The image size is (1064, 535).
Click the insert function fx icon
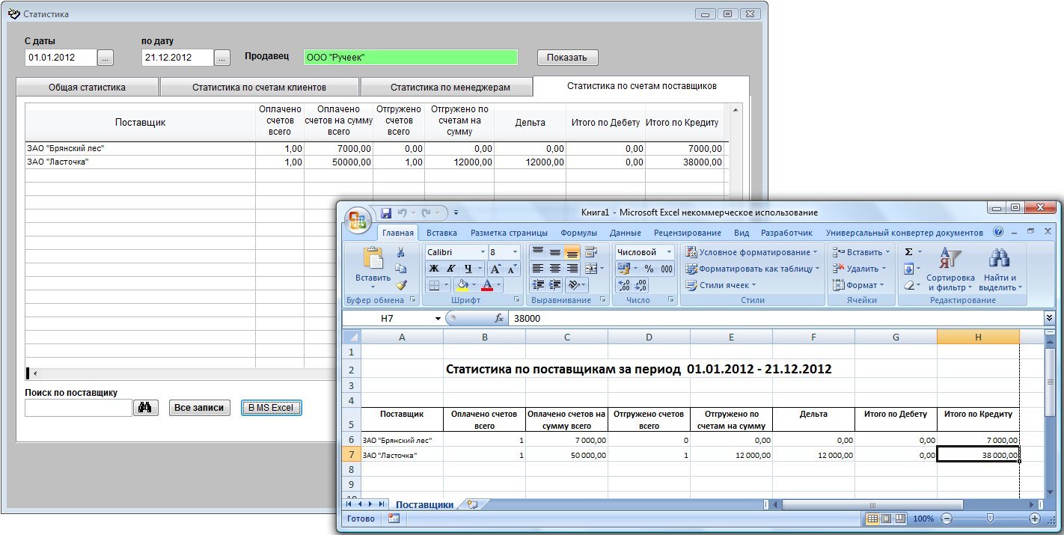coord(499,318)
